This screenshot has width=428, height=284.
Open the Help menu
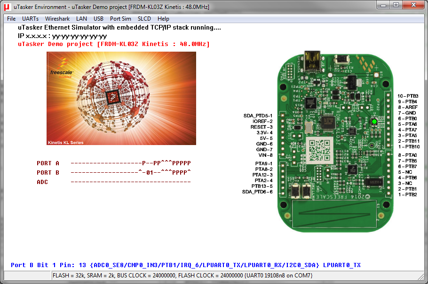163,18
